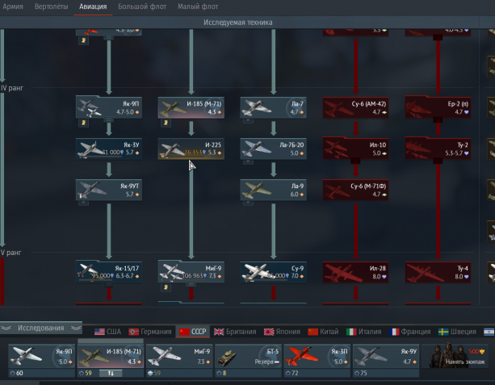This screenshot has width=495, height=385.
Task: Select the И-185 (М-71) tree card
Action: click(x=191, y=107)
